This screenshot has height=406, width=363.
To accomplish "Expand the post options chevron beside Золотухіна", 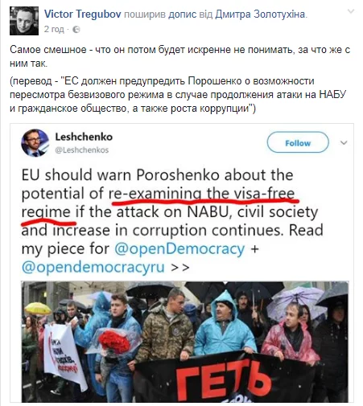I will [x=351, y=11].
